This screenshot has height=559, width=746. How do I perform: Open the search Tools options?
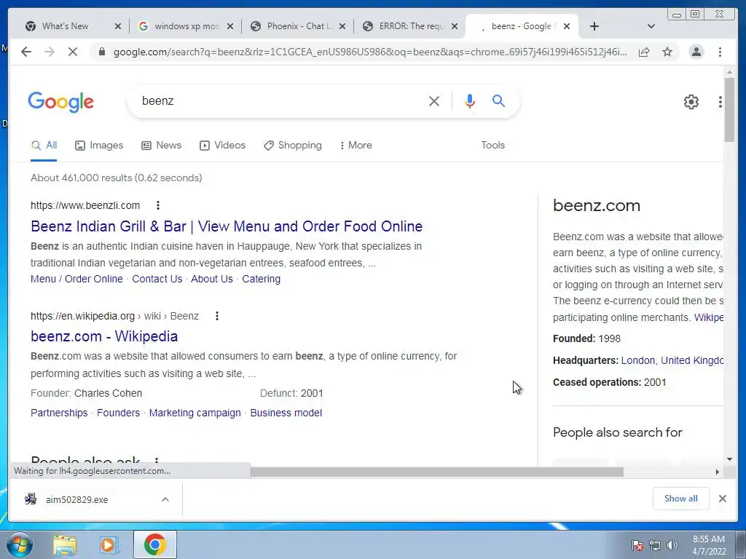tap(493, 146)
